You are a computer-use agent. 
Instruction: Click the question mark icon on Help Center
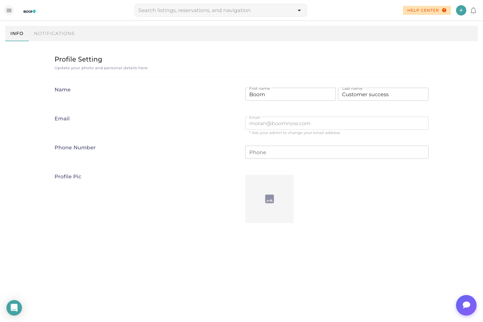445,10
